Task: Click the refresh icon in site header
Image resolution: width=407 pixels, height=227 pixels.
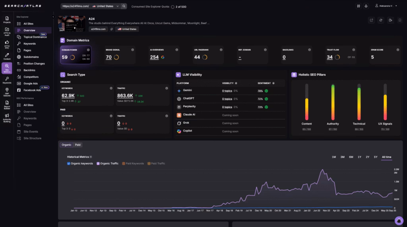Action: 381,20
